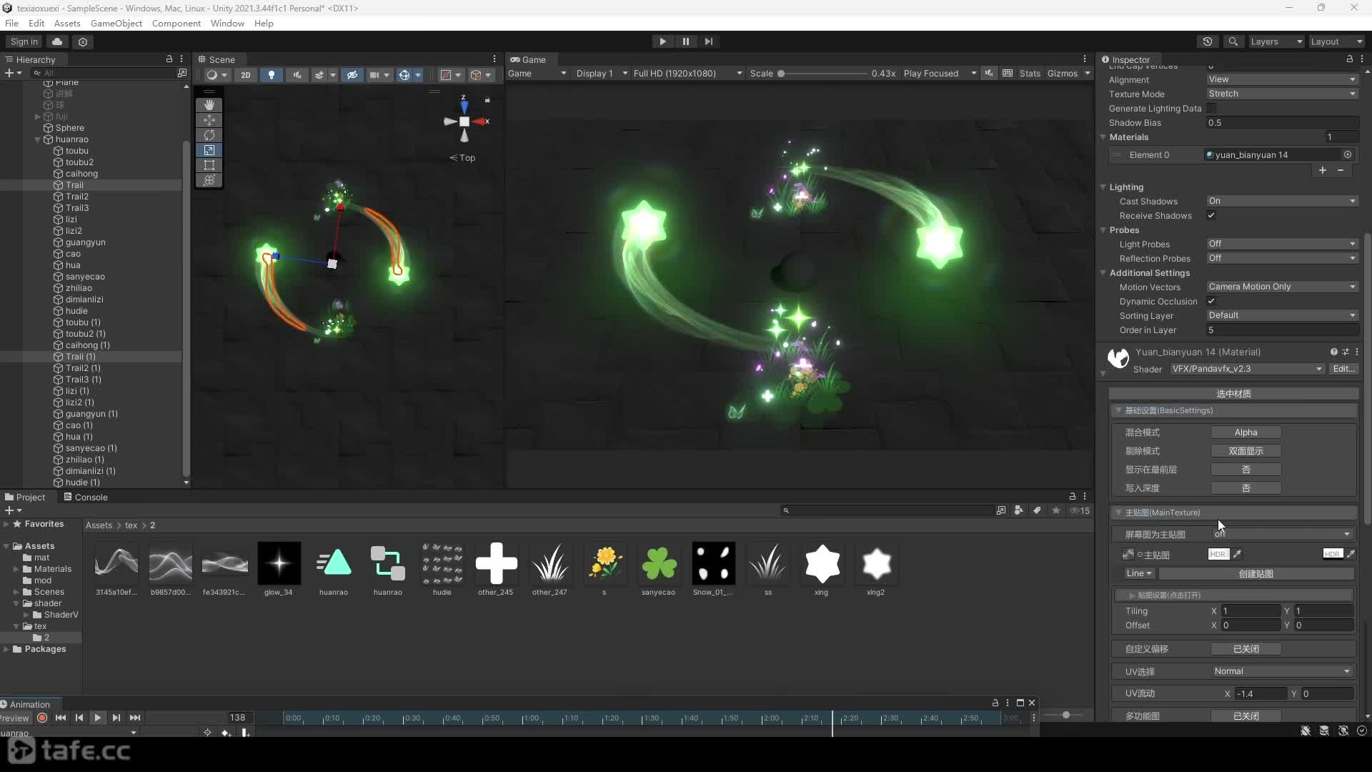
Task: Switch to the Console tab
Action: tap(86, 497)
